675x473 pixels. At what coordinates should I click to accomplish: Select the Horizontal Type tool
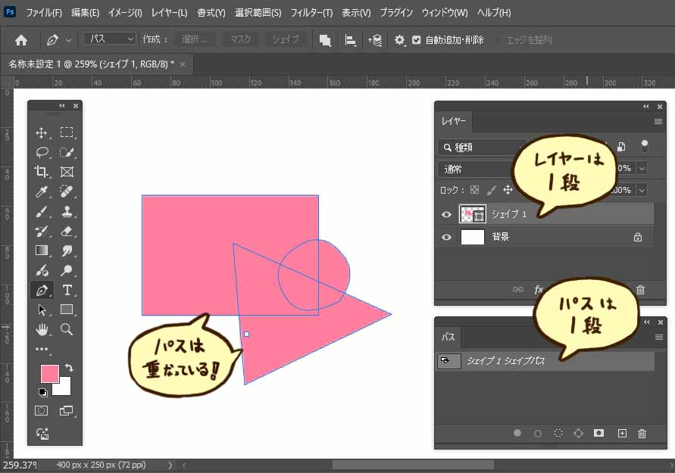tap(67, 290)
